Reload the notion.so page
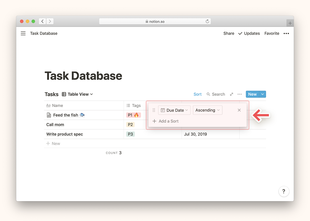The image size is (310, 221). (x=207, y=21)
